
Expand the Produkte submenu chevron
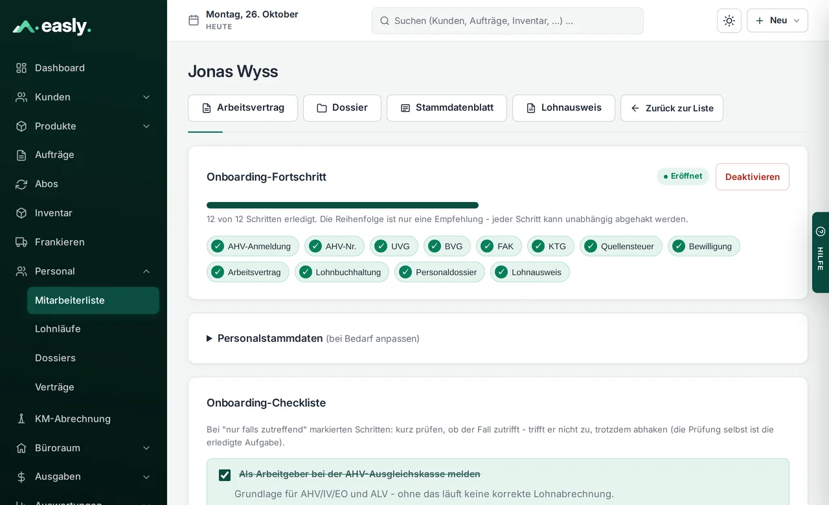click(146, 126)
